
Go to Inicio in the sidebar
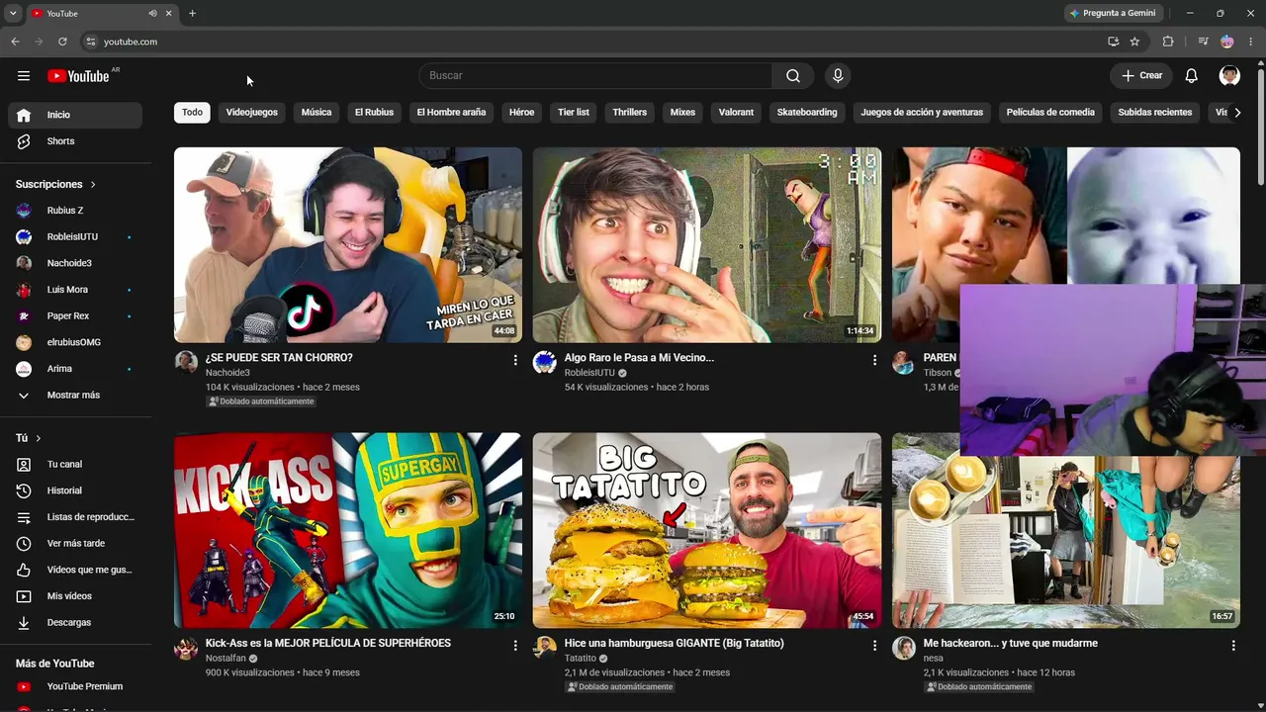pos(75,115)
